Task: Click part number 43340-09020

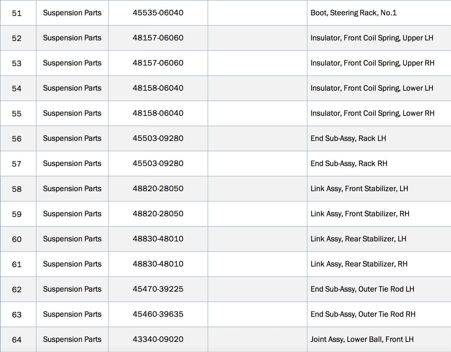Action: pyautogui.click(x=158, y=339)
